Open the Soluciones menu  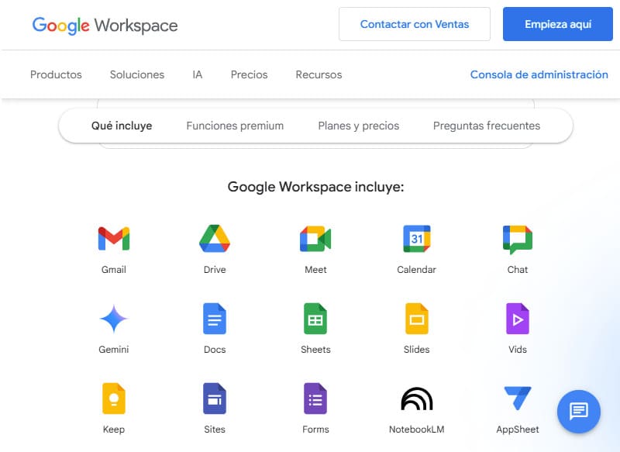(x=136, y=74)
